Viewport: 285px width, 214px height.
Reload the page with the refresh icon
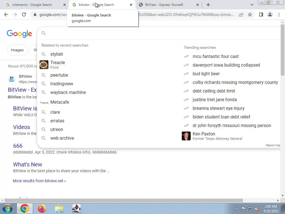coord(24,14)
